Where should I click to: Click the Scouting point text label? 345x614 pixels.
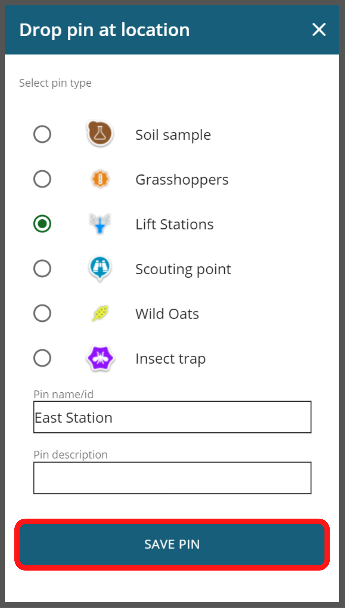click(183, 269)
